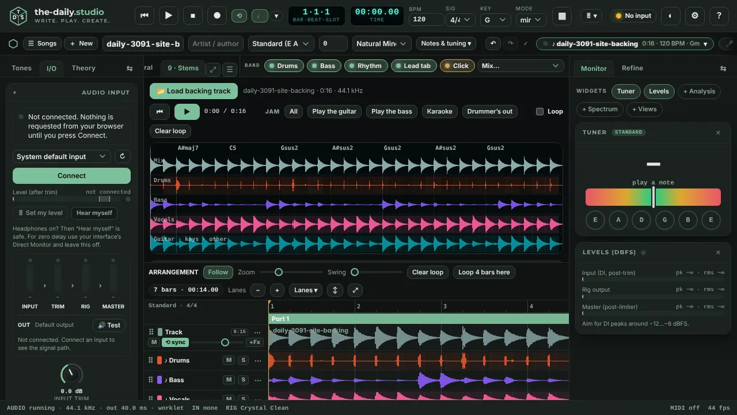Solo the Bass track
This screenshot has height=415, width=737.
tap(243, 380)
